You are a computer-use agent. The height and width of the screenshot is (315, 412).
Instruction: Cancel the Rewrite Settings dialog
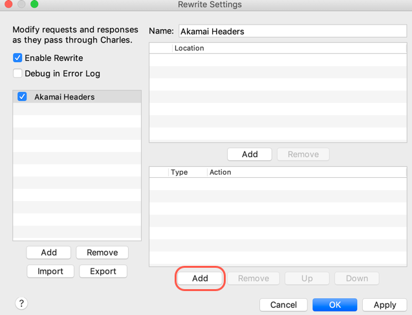coord(283,305)
